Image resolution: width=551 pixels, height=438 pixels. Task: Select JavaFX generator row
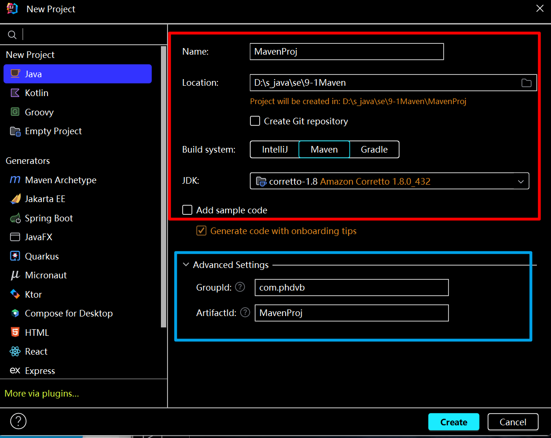78,237
